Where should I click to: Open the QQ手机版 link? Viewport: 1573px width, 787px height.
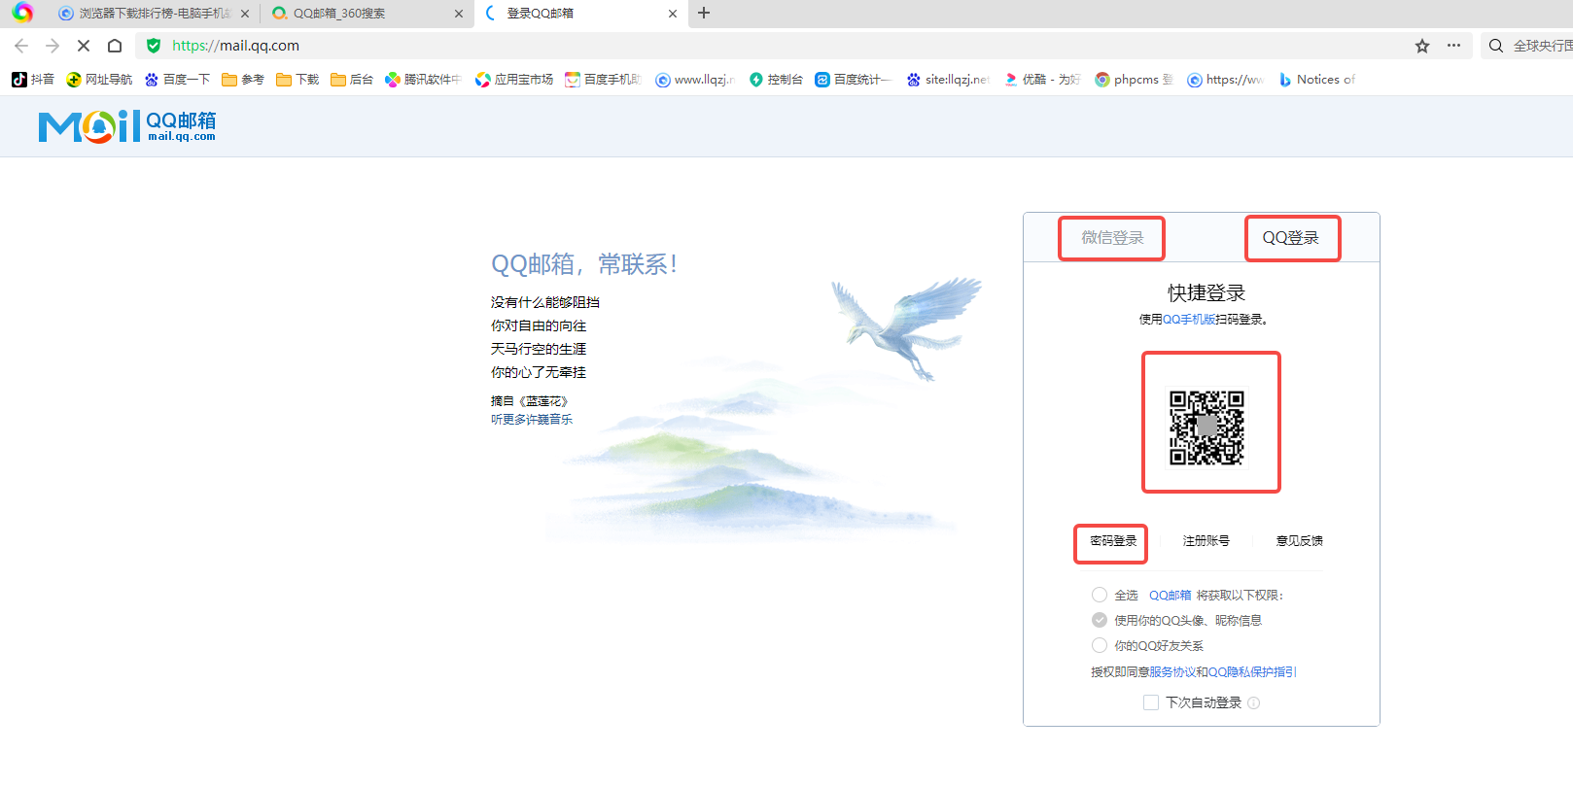click(1189, 320)
